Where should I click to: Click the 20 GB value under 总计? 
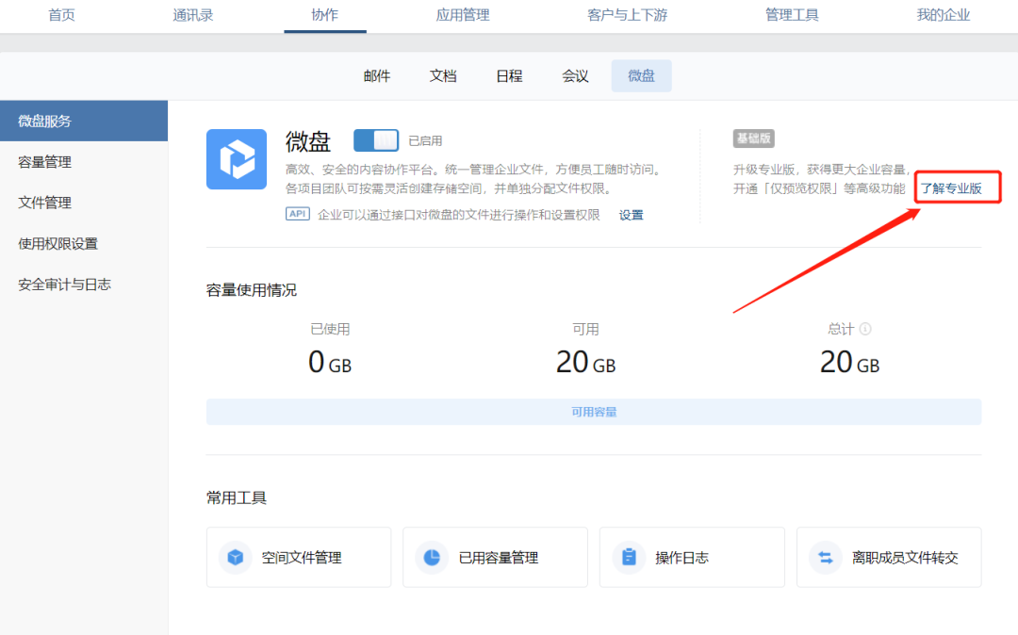coord(849,362)
